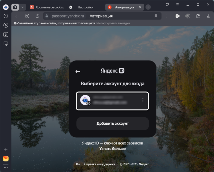Click the page title Авторизация in address bar

tap(101, 16)
